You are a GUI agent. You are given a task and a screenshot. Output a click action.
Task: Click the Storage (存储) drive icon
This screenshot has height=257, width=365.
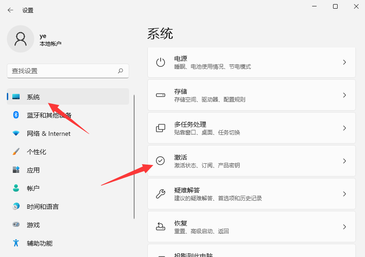161,95
